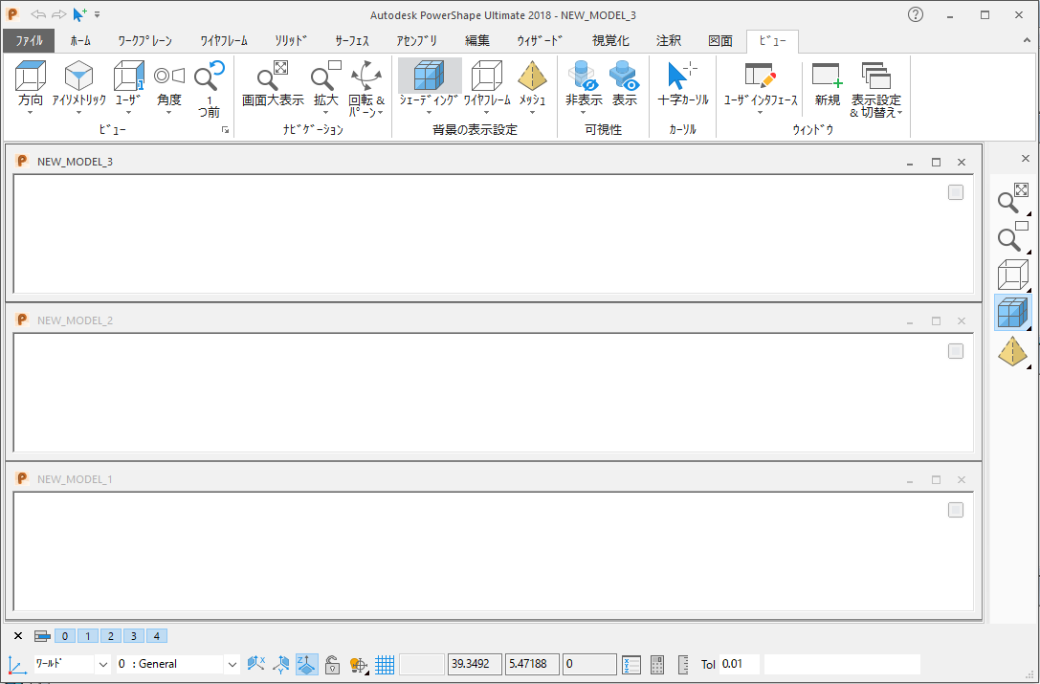Toggle level 1 button

click(x=88, y=636)
